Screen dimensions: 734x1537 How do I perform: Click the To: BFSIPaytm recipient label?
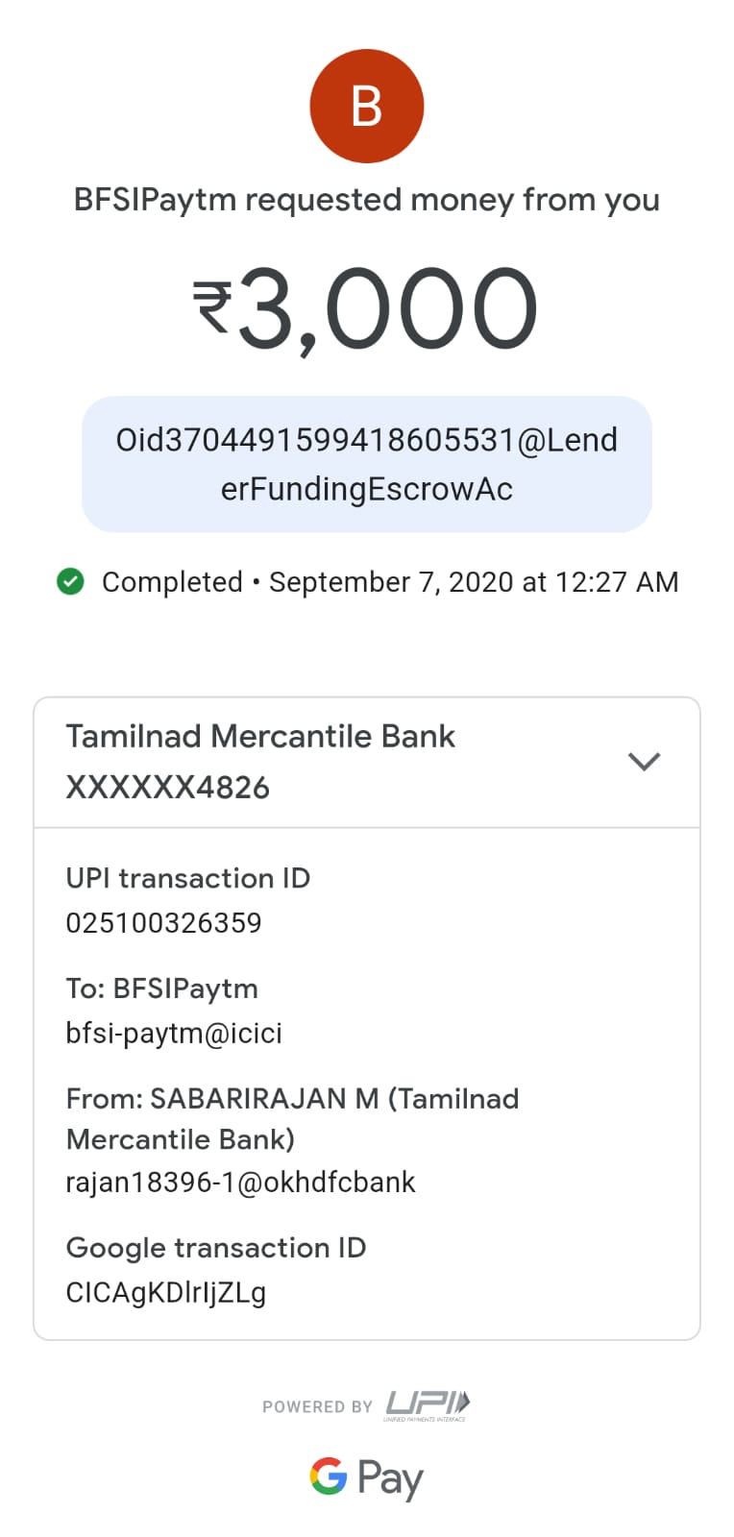(x=161, y=988)
